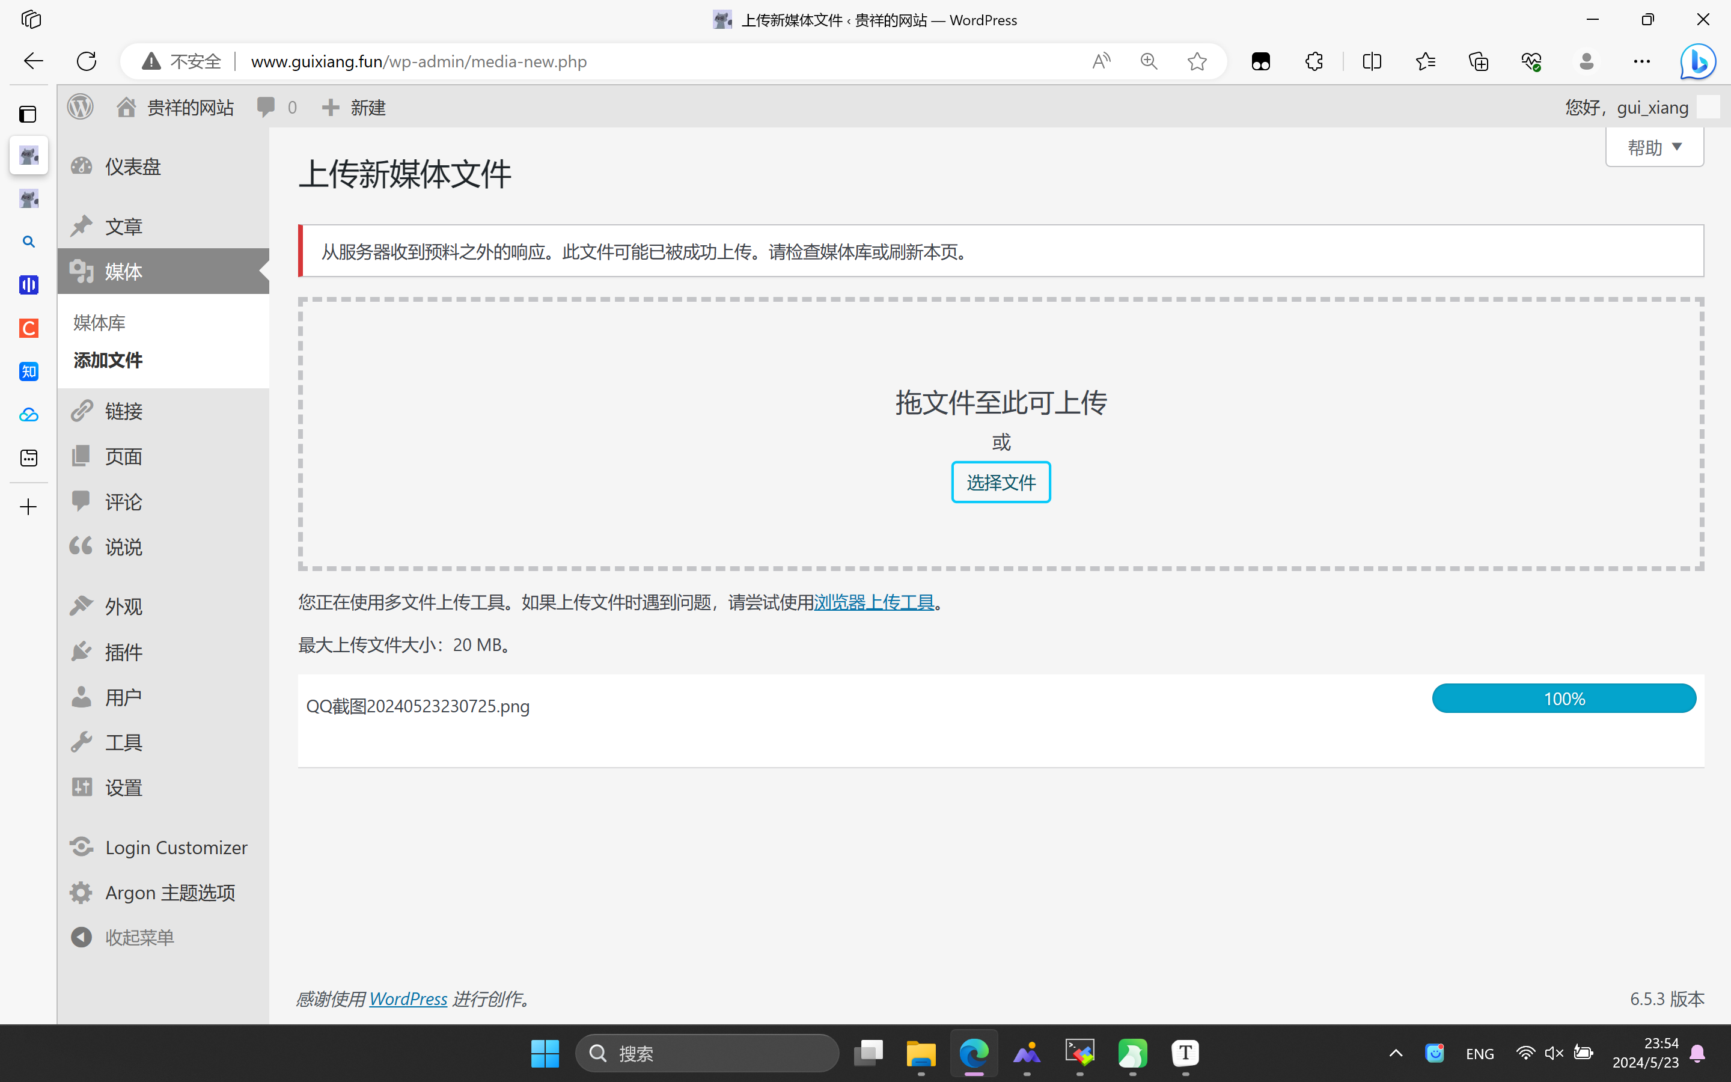Show hidden tray icons chevron
This screenshot has height=1082, width=1731.
[1396, 1053]
